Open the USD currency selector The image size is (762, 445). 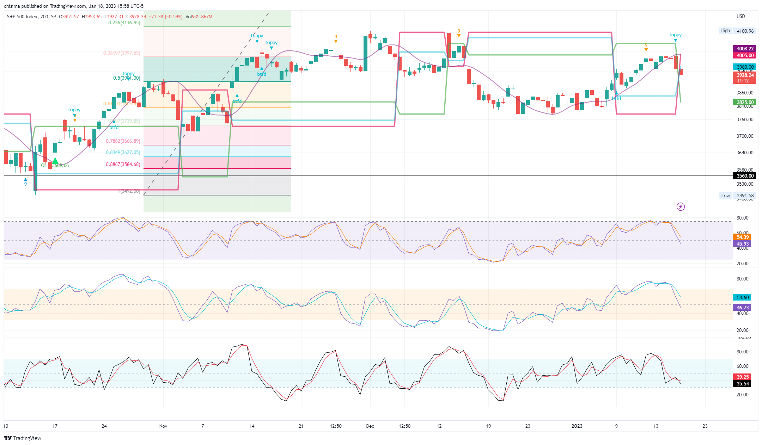tap(740, 16)
